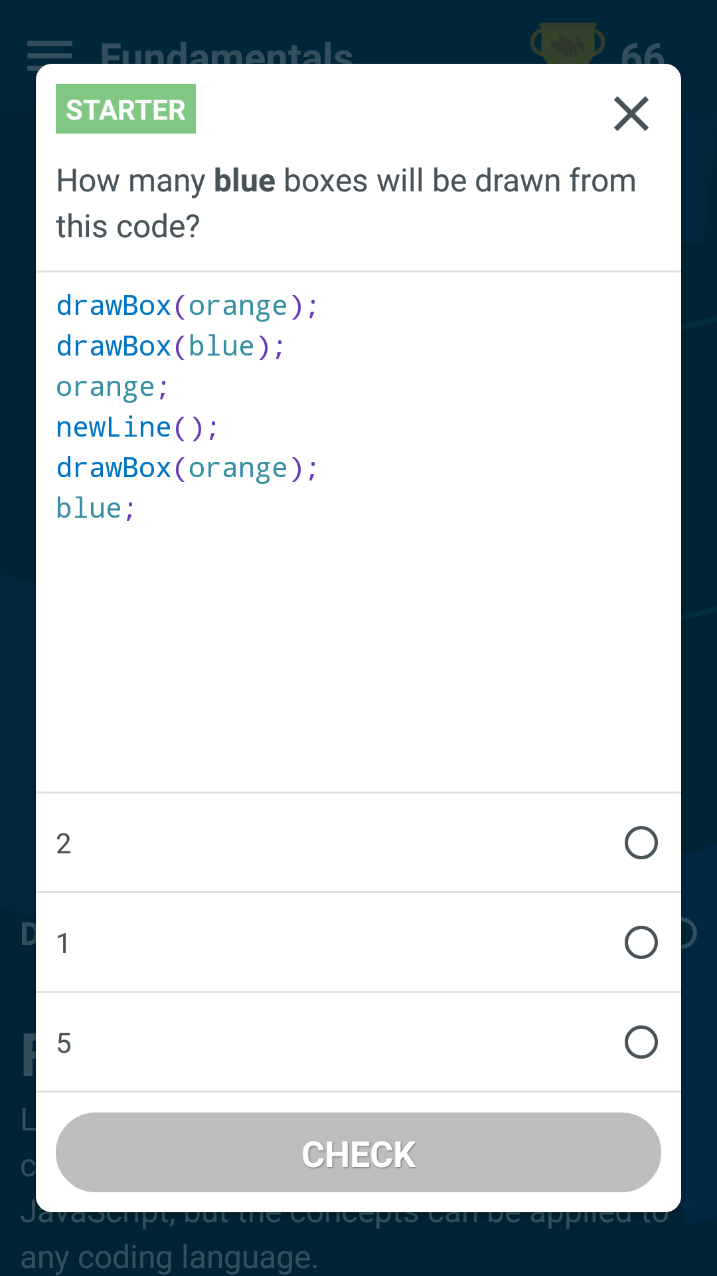This screenshot has width=717, height=1276.
Task: Tap the newLine(); code line
Action: [137, 427]
